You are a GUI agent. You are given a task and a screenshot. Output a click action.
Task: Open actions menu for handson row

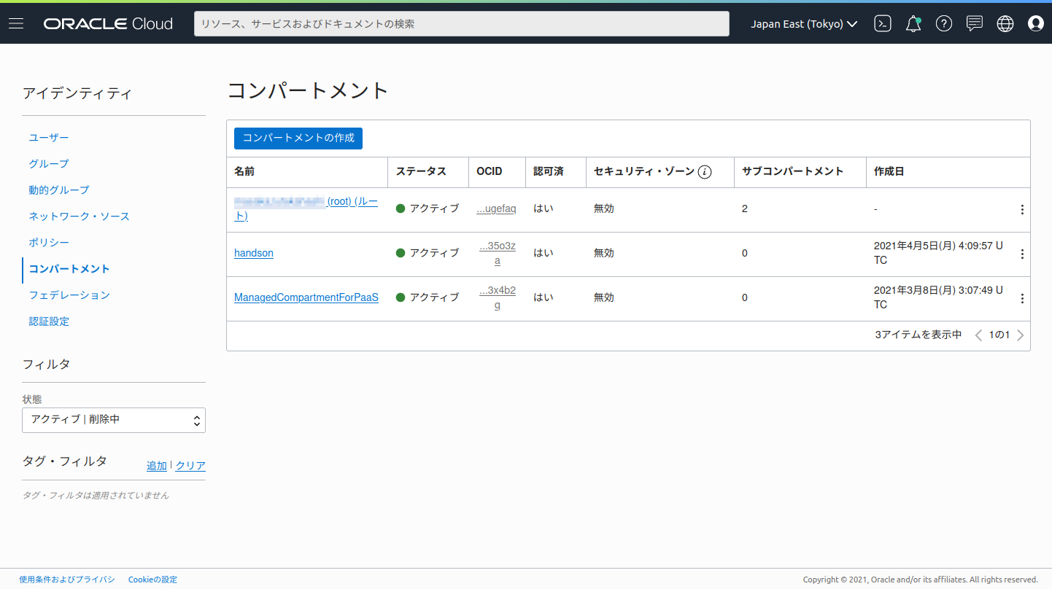pyautogui.click(x=1022, y=254)
